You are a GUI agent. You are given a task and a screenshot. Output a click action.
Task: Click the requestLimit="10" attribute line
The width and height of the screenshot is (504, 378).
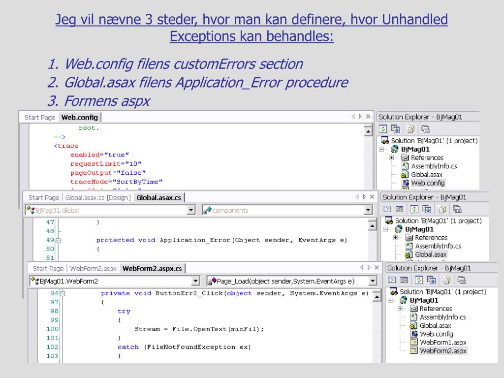[106, 163]
